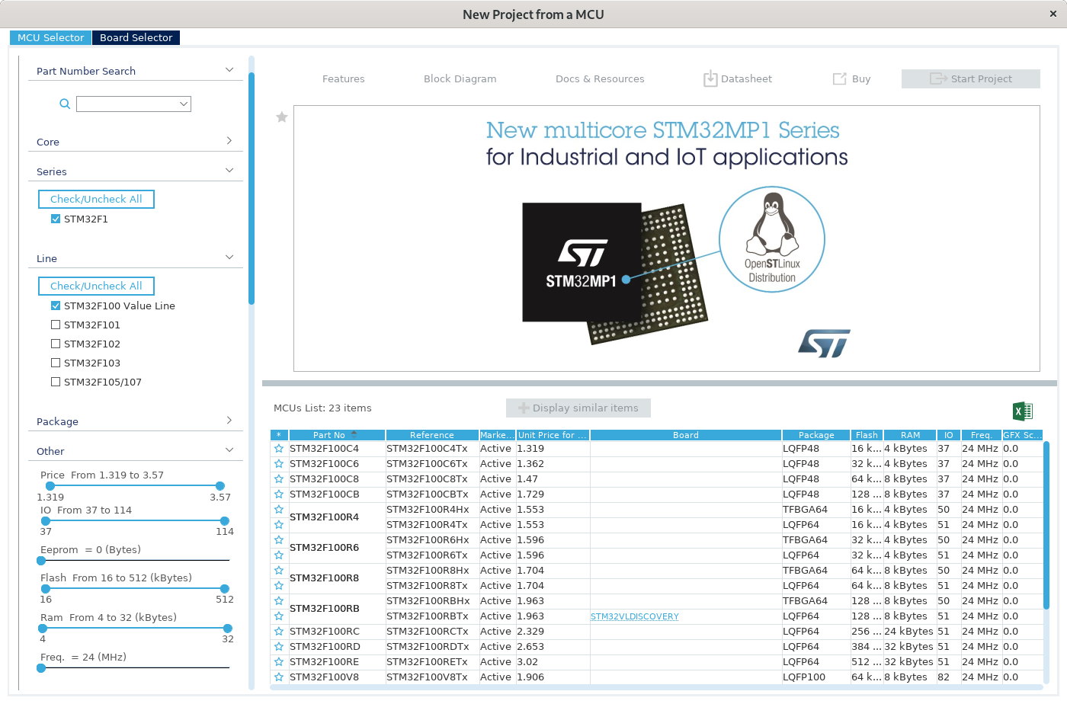Viewport: 1067px width, 704px height.
Task: Star the STM32F100RBHx row
Action: coord(279,601)
